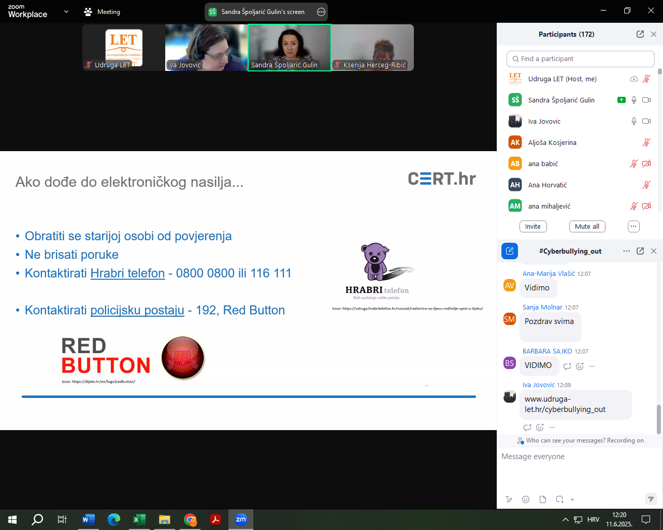Image resolution: width=663 pixels, height=530 pixels.
Task: Toggle Sandra Špoljarić Gulin's camera icon
Action: pos(646,100)
